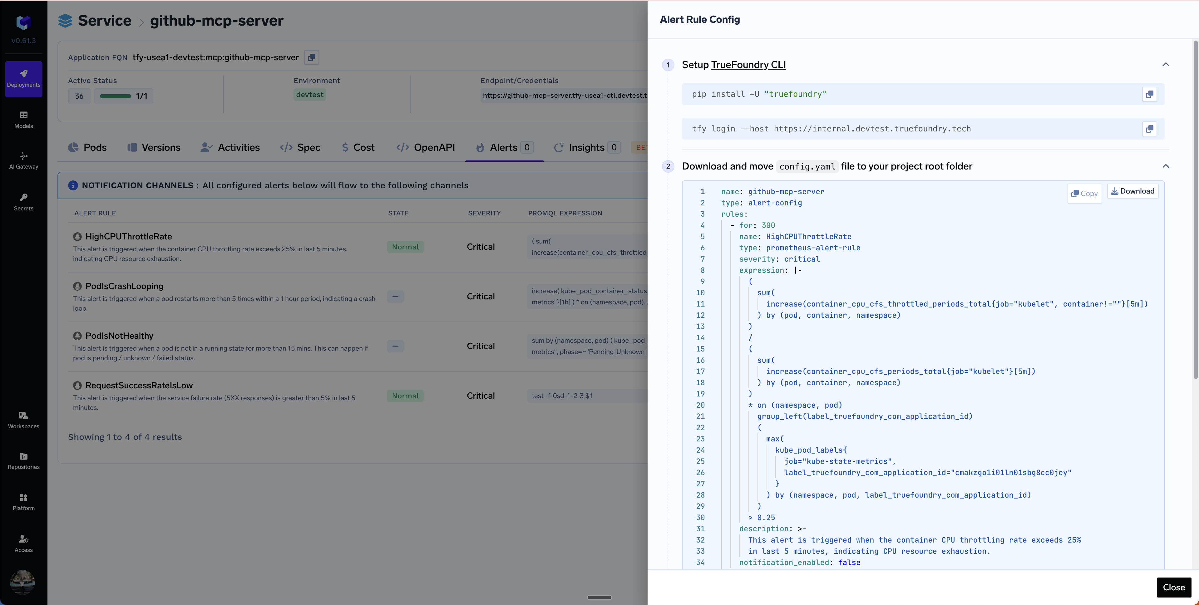
Task: Click the notification channels info icon
Action: (x=73, y=185)
